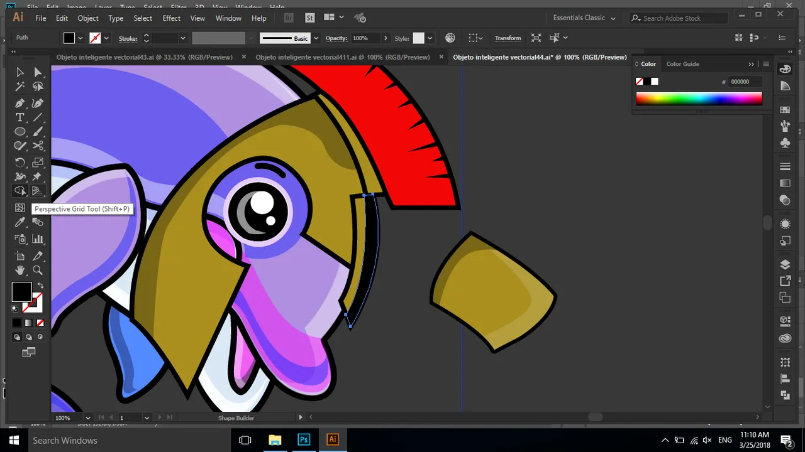805x452 pixels.
Task: Open the Window menu
Action: point(228,18)
